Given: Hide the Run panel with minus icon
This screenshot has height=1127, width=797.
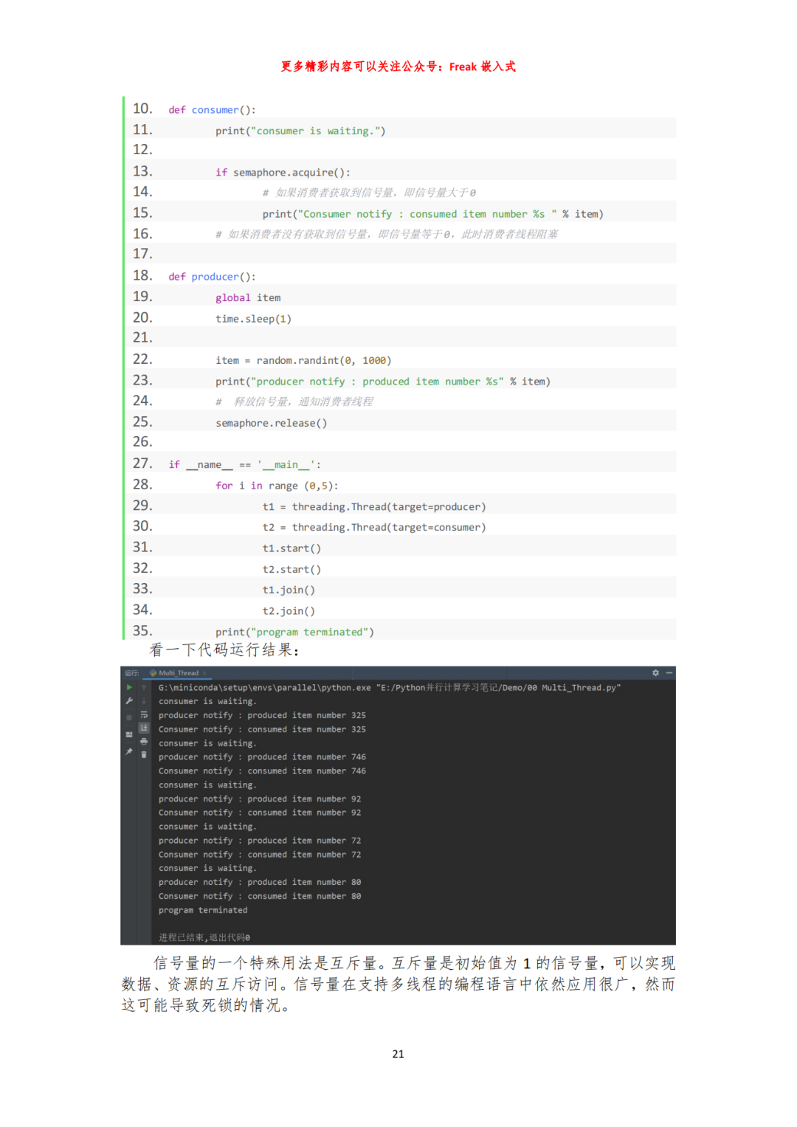Looking at the screenshot, I should point(669,673).
